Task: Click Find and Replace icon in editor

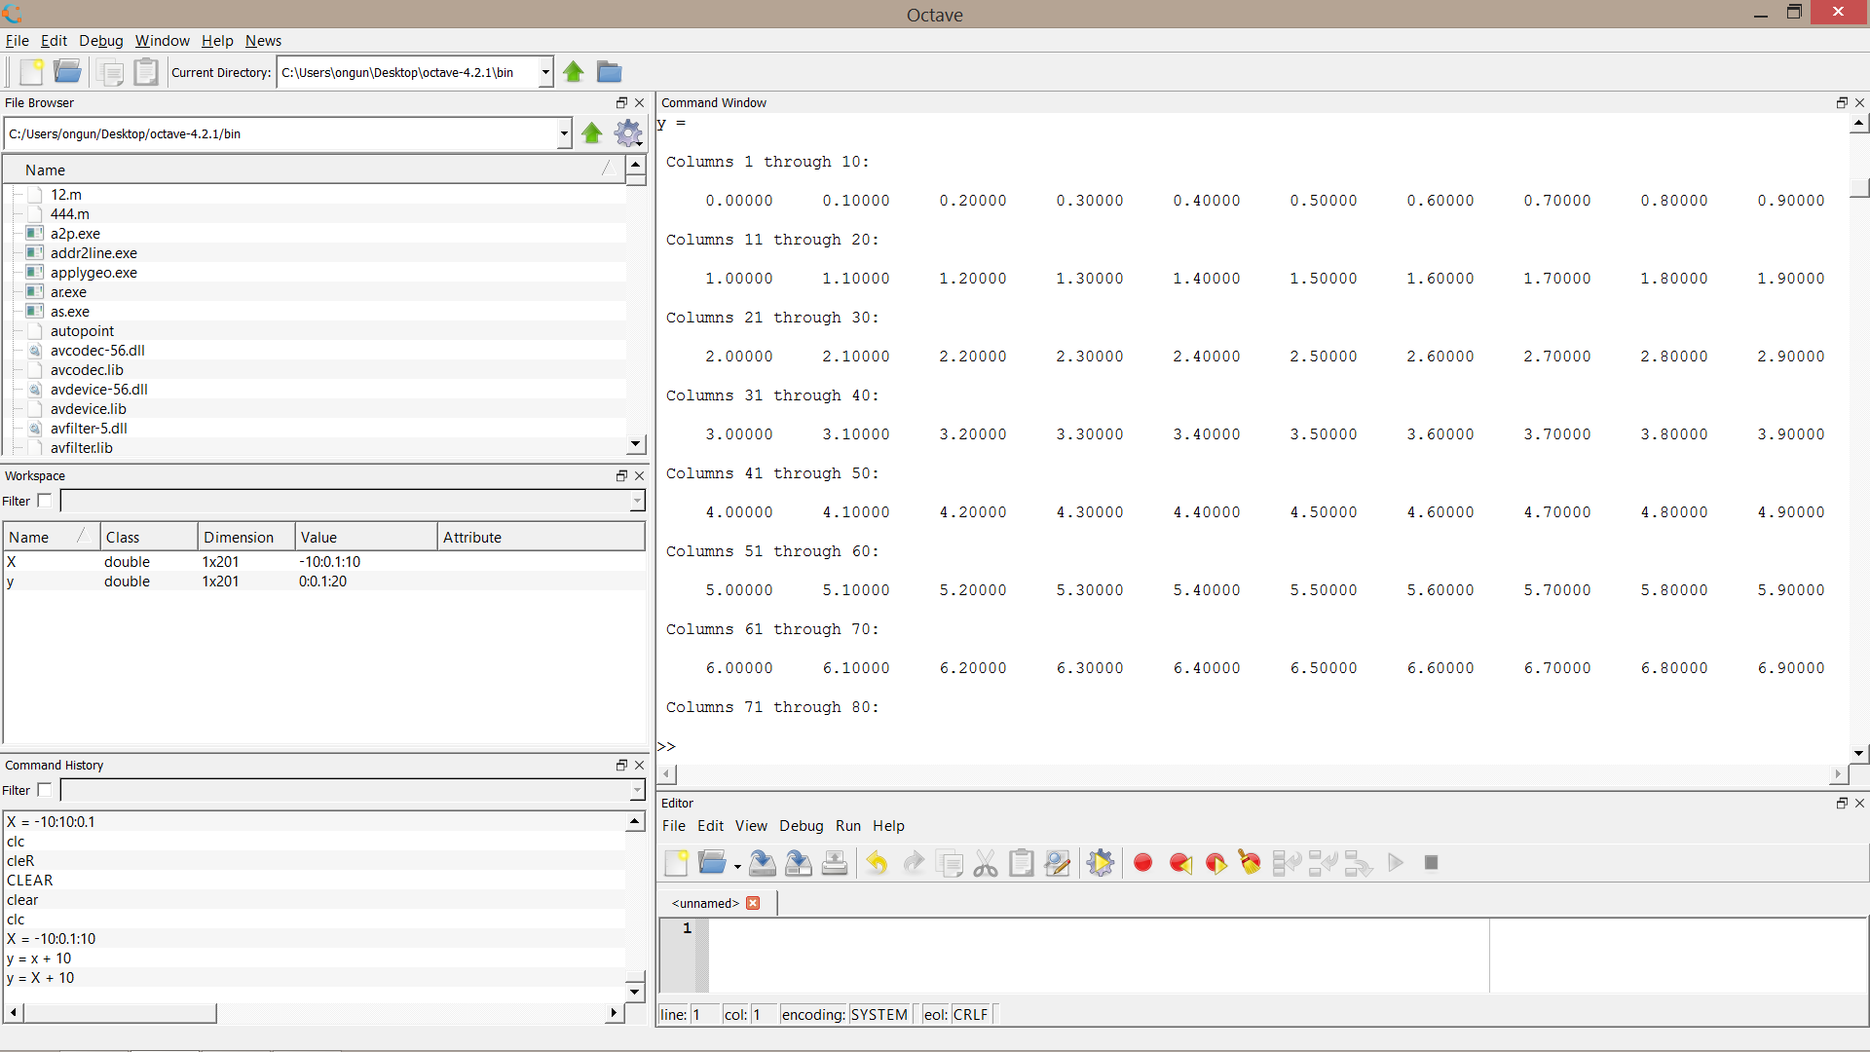Action: [x=1057, y=863]
